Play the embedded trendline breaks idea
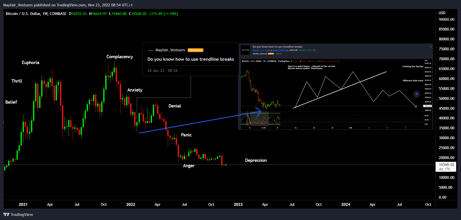461x220 pixels. pos(417,94)
